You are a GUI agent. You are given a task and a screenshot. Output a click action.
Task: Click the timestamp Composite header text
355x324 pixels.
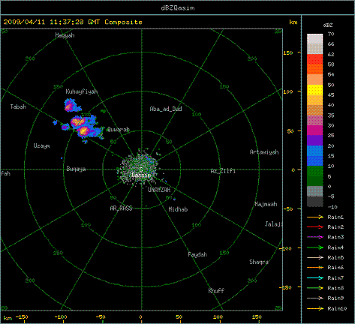(73, 22)
